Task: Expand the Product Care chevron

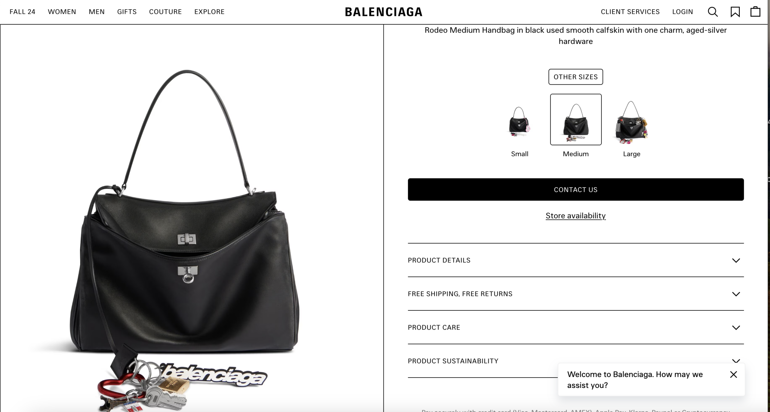Action: [x=736, y=327]
